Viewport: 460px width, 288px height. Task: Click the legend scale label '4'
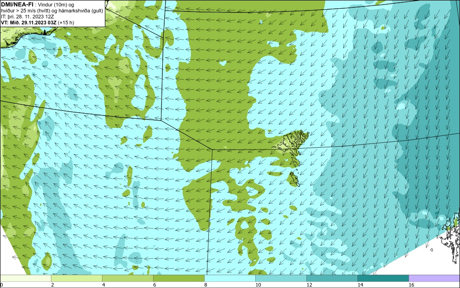(103, 285)
